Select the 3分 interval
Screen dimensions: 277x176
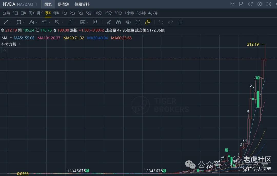[x=81, y=13]
